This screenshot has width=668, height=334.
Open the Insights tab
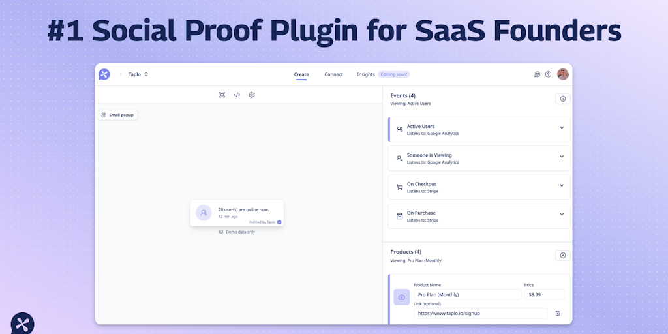tap(365, 74)
